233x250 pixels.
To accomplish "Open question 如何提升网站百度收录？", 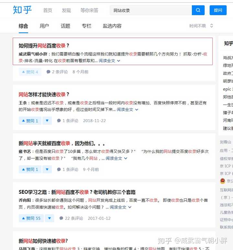I will [44, 46].
